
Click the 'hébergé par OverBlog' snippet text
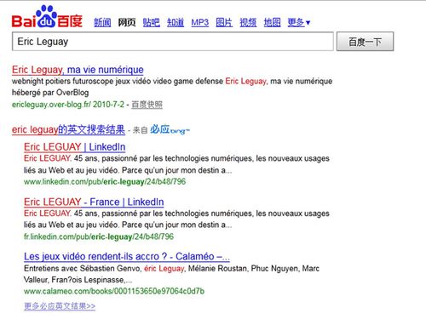[x=50, y=93]
